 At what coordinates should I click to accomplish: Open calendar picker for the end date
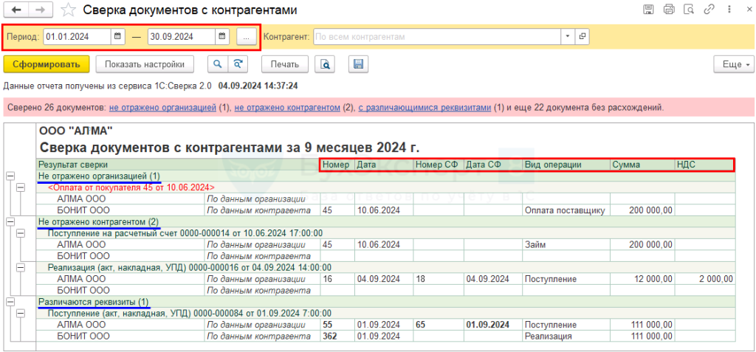(222, 36)
